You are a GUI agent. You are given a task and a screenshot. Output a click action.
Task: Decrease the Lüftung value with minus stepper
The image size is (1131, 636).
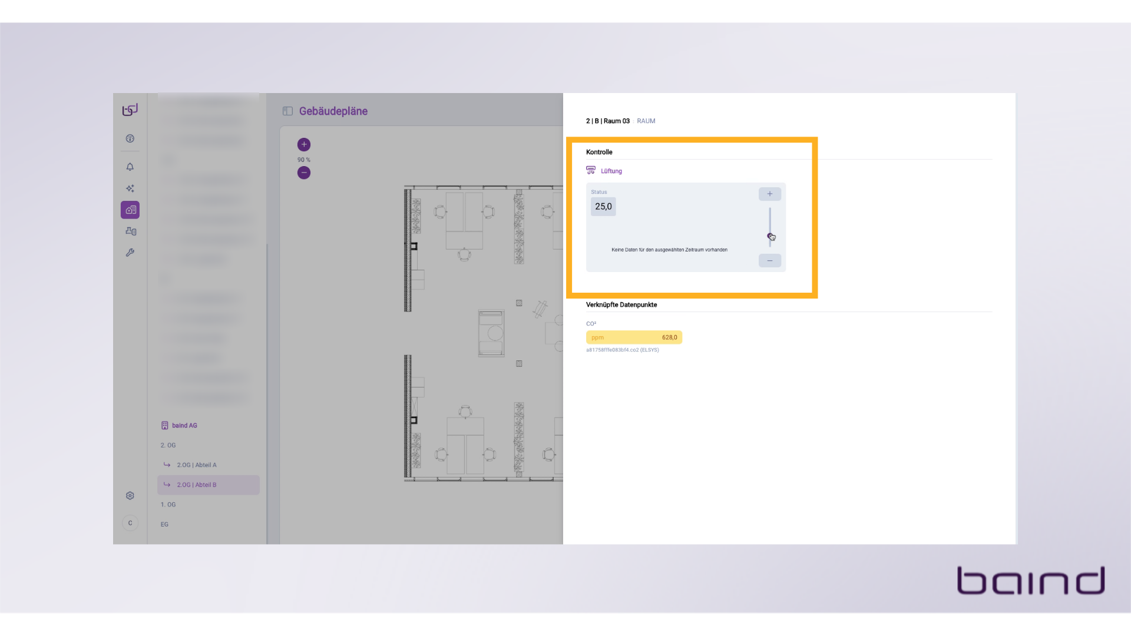(769, 260)
